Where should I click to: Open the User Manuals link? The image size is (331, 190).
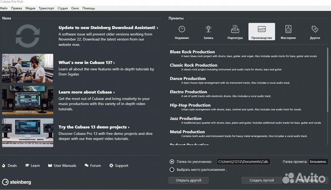coord(65,166)
